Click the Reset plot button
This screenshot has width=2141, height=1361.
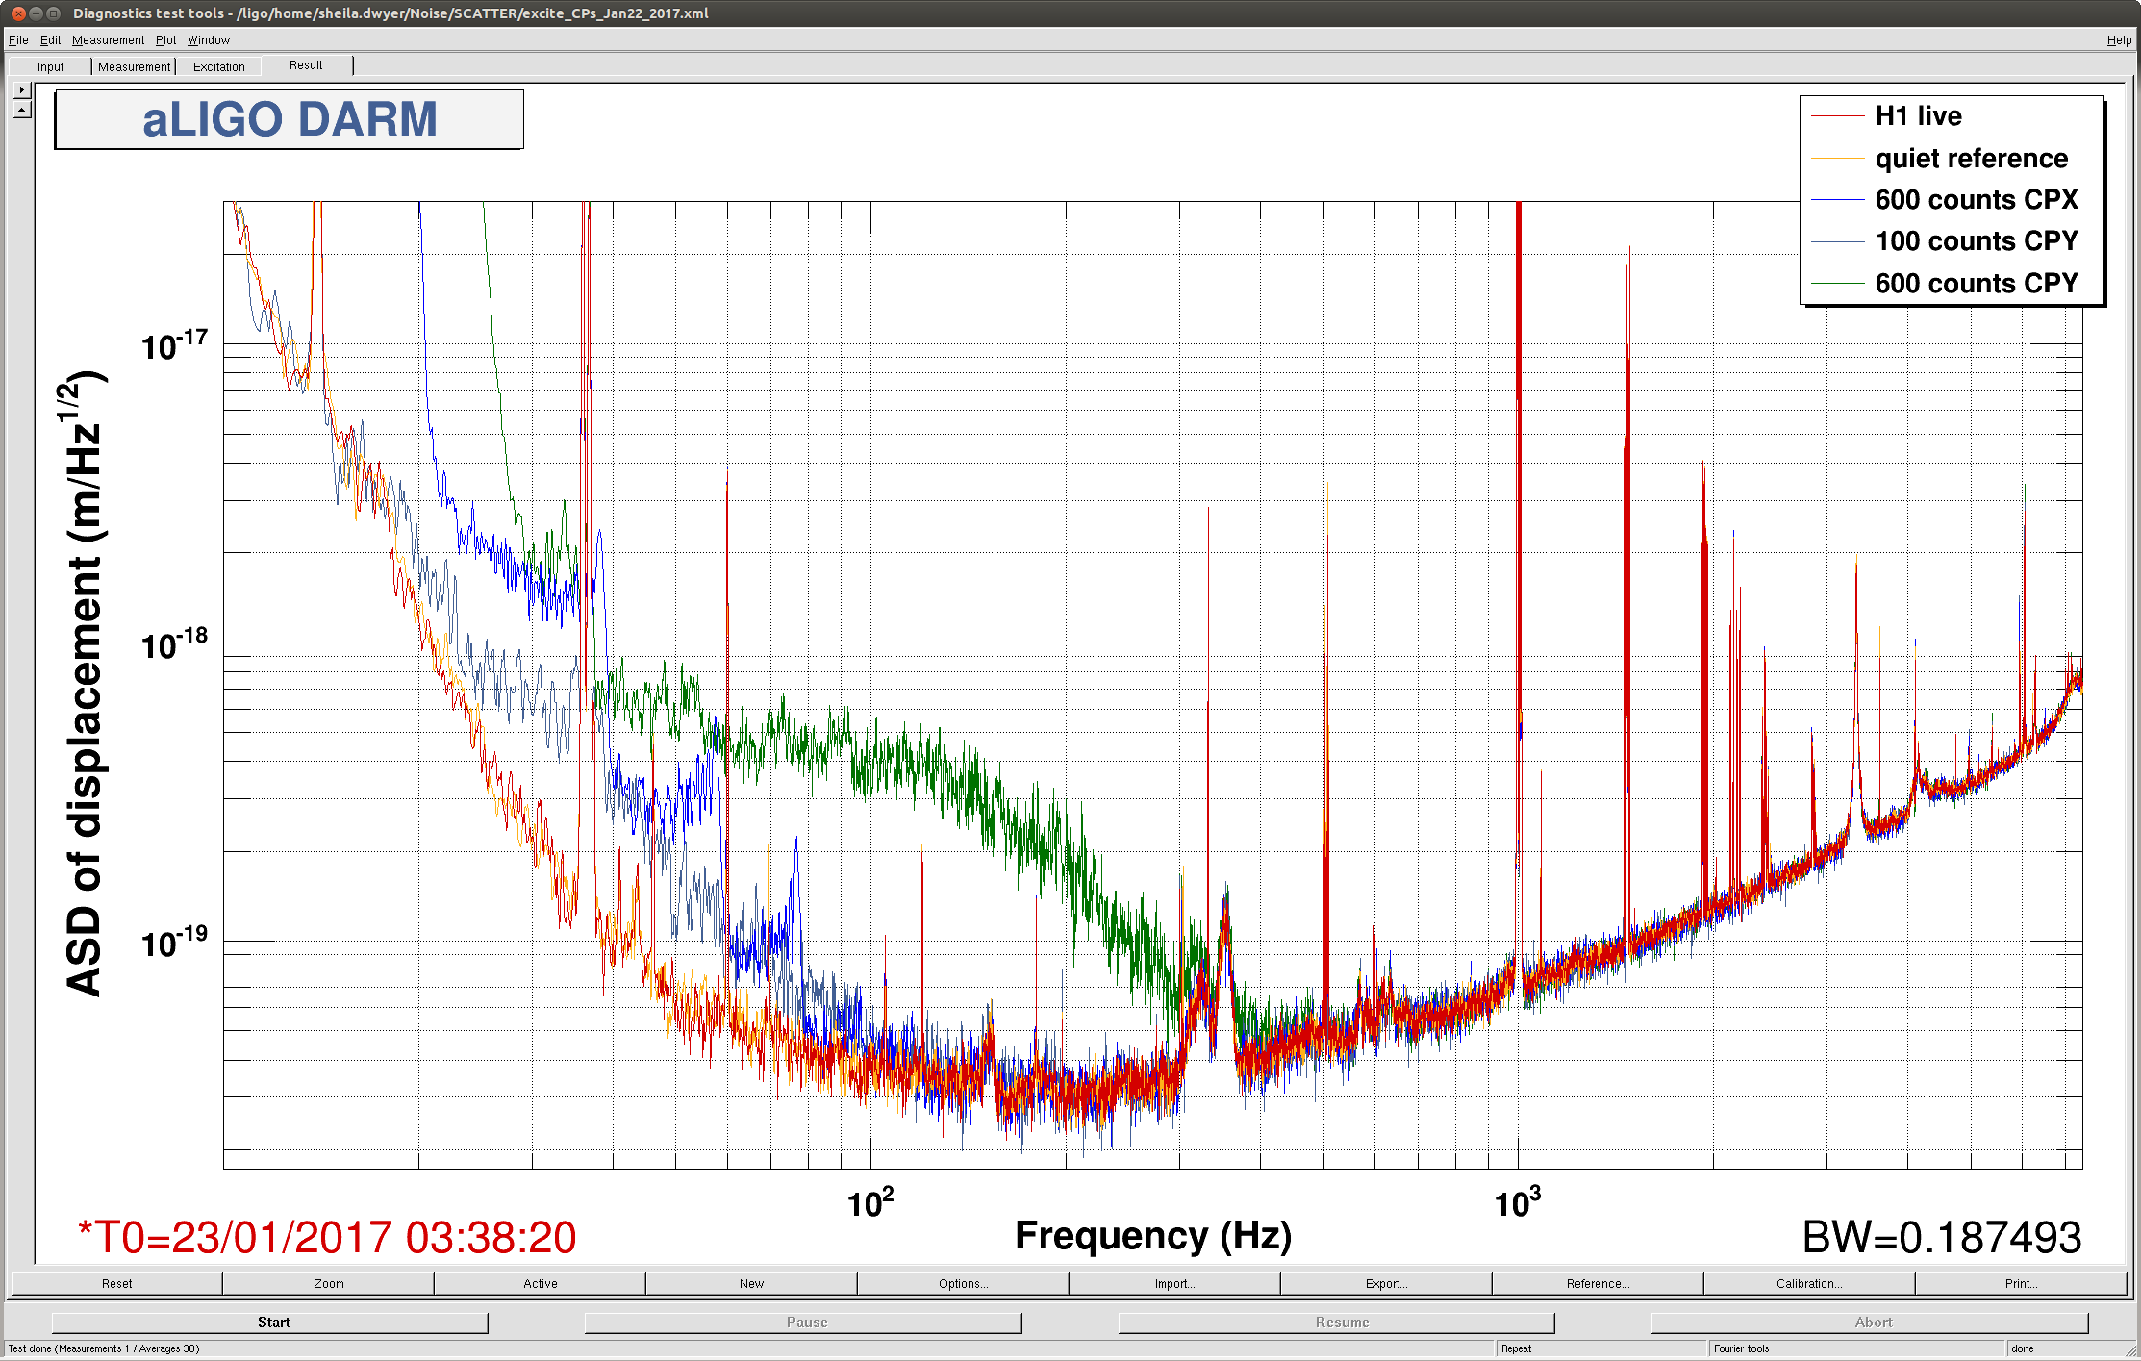[x=116, y=1283]
